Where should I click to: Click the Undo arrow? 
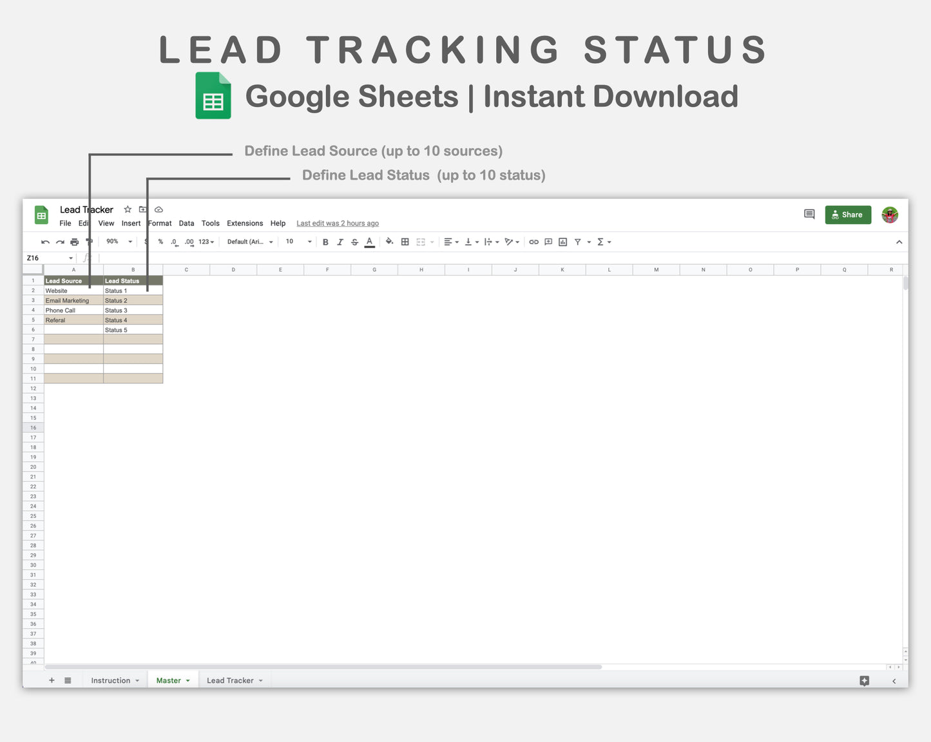[45, 242]
